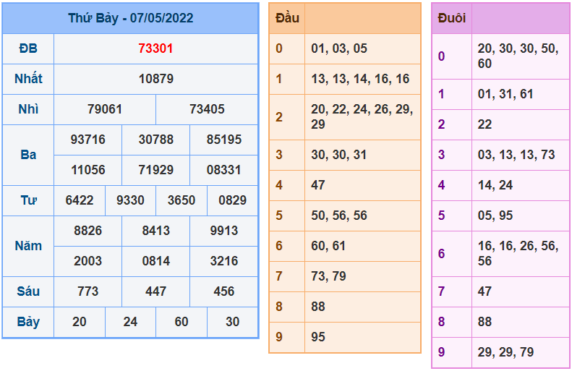Click sixth prize number 447

[155, 291]
